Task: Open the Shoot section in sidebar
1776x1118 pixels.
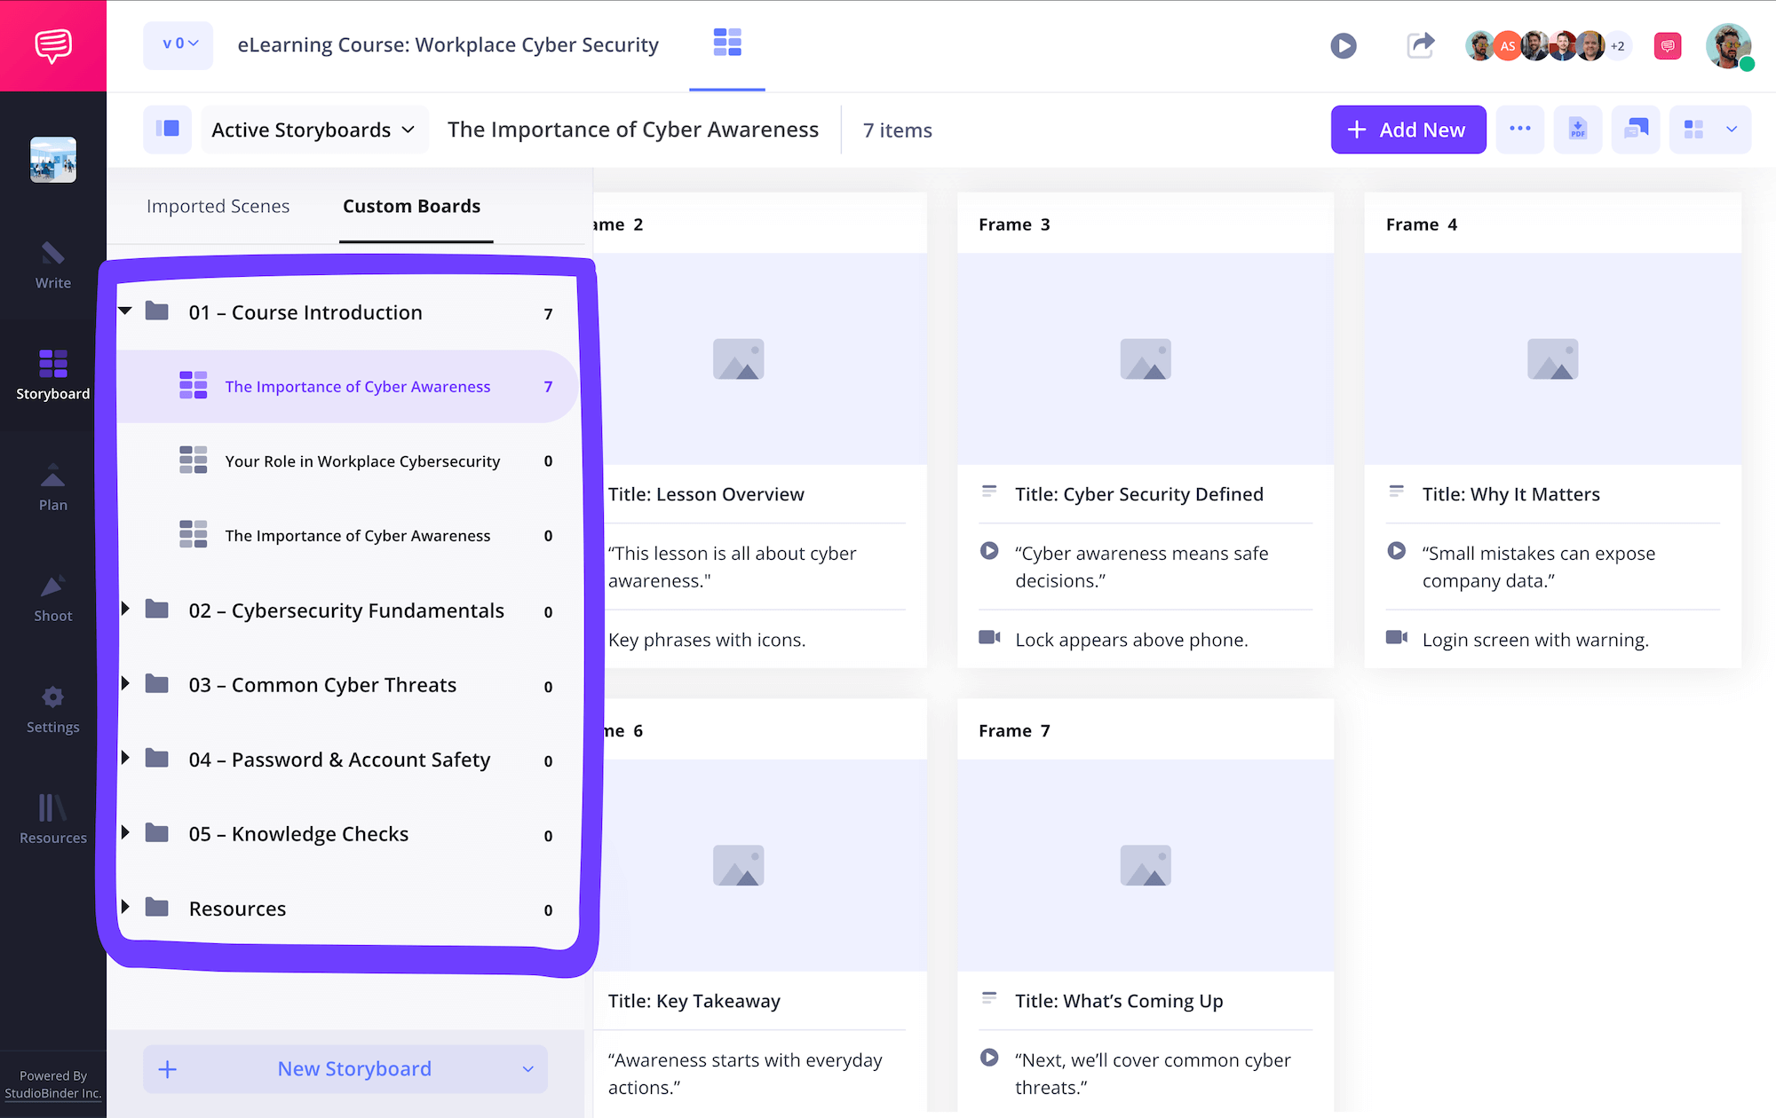Action: click(52, 599)
